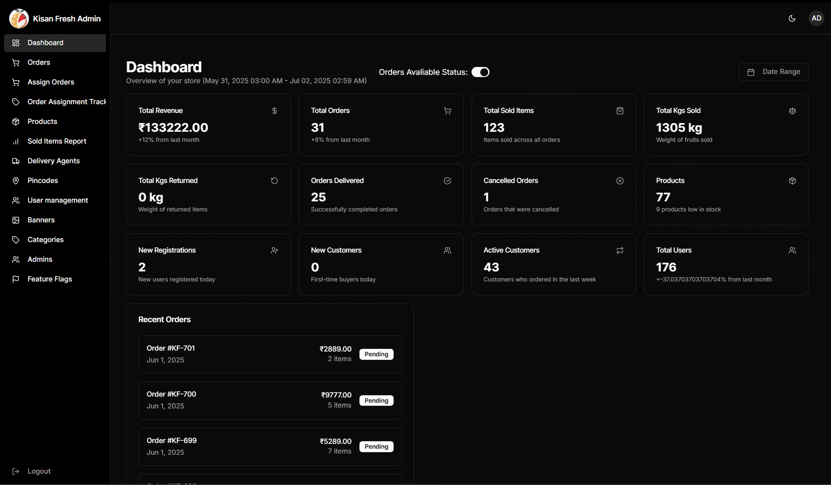Click the ₹133222.00 revenue value
This screenshot has width=831, height=485.
pyautogui.click(x=173, y=128)
